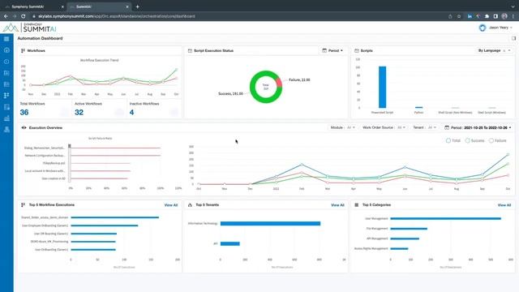Click the Failure, 22.00 donut label
The height and width of the screenshot is (292, 519).
(299, 79)
